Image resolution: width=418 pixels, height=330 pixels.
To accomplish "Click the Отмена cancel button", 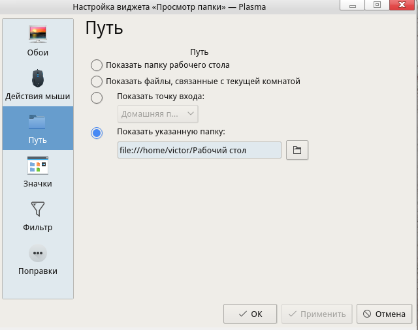I will point(385,314).
